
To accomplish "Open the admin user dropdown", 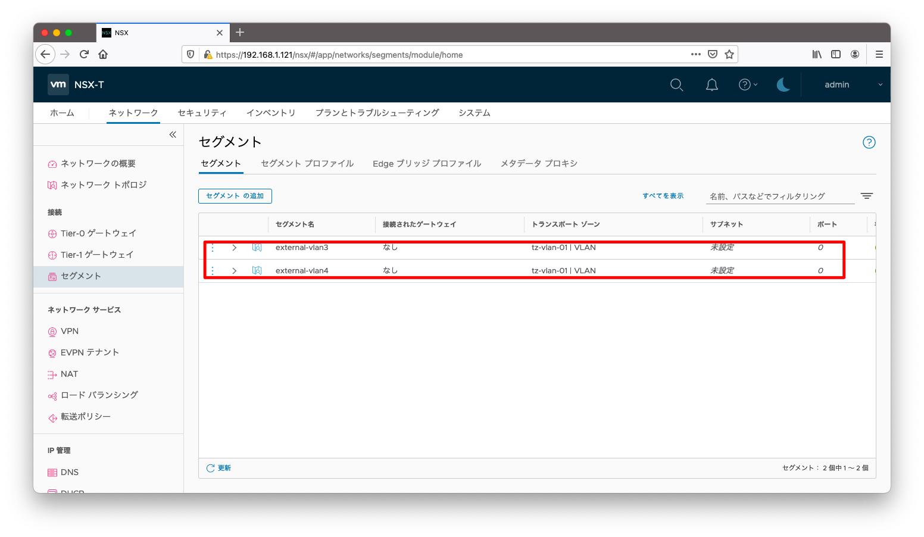I will click(853, 85).
